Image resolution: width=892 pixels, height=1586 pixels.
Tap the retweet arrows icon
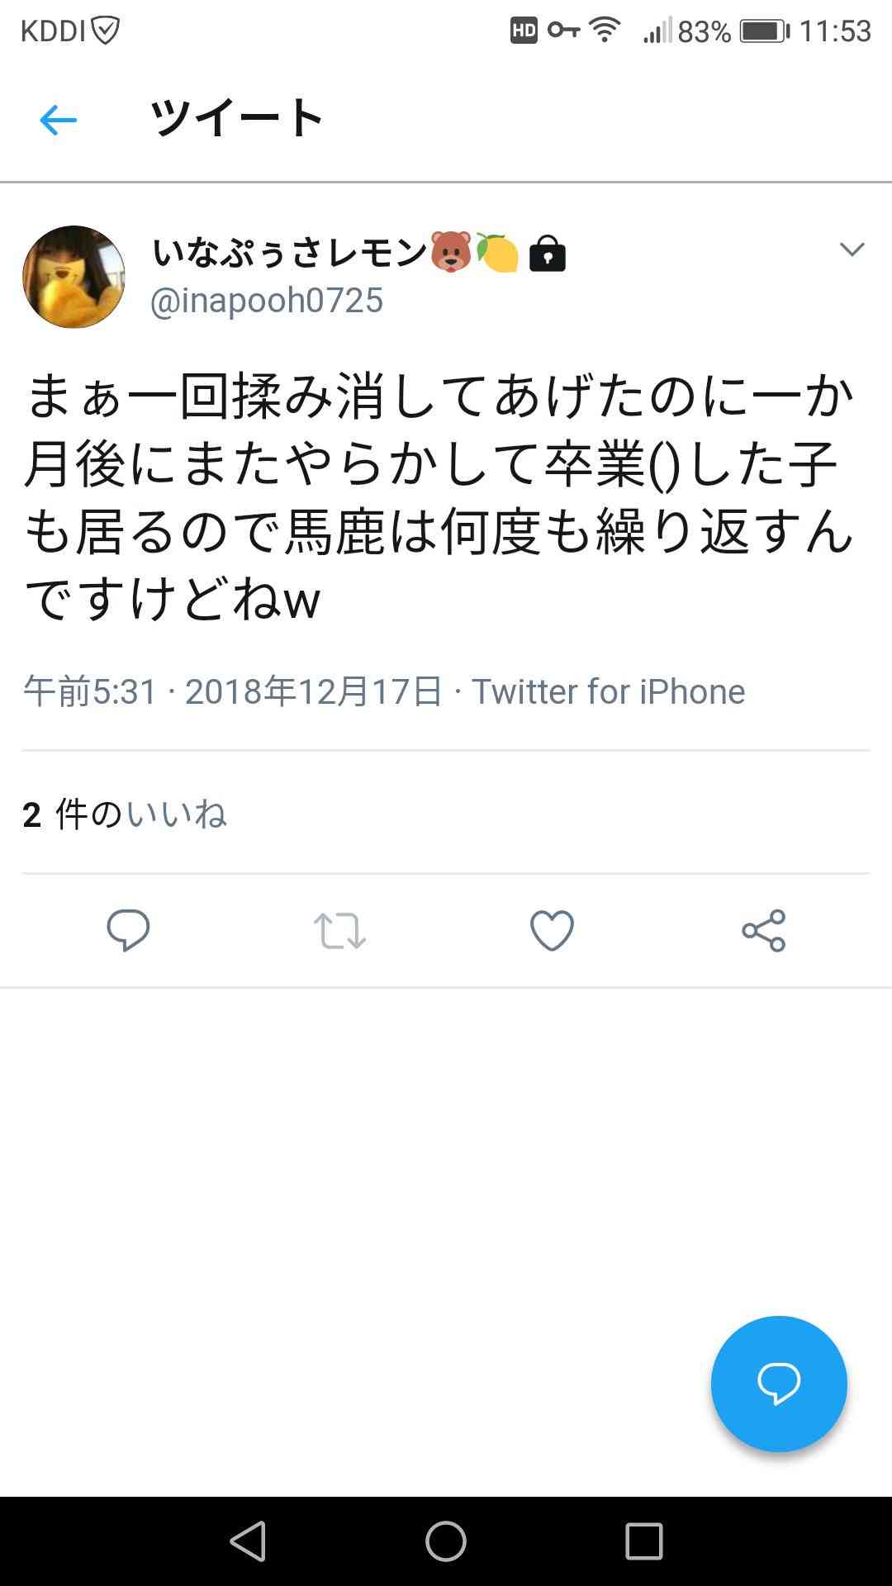tap(339, 931)
